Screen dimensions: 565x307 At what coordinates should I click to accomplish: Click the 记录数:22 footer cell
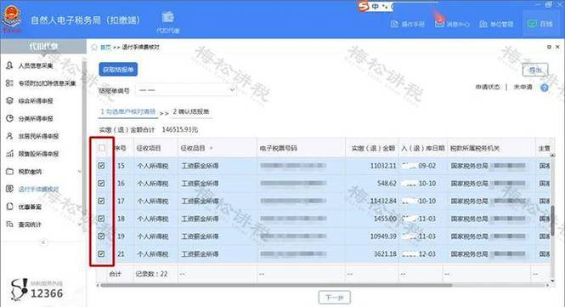[151, 274]
